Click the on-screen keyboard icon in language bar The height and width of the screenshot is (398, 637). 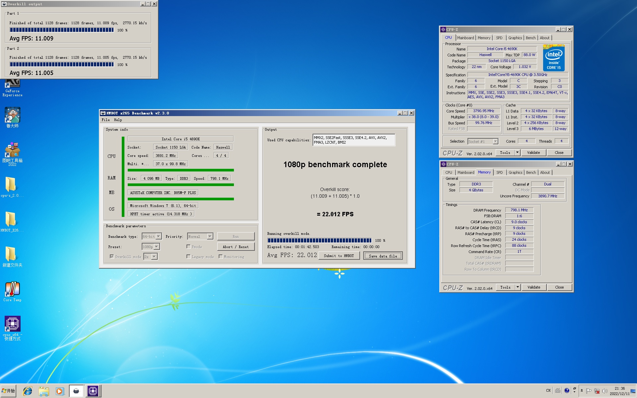558,390
